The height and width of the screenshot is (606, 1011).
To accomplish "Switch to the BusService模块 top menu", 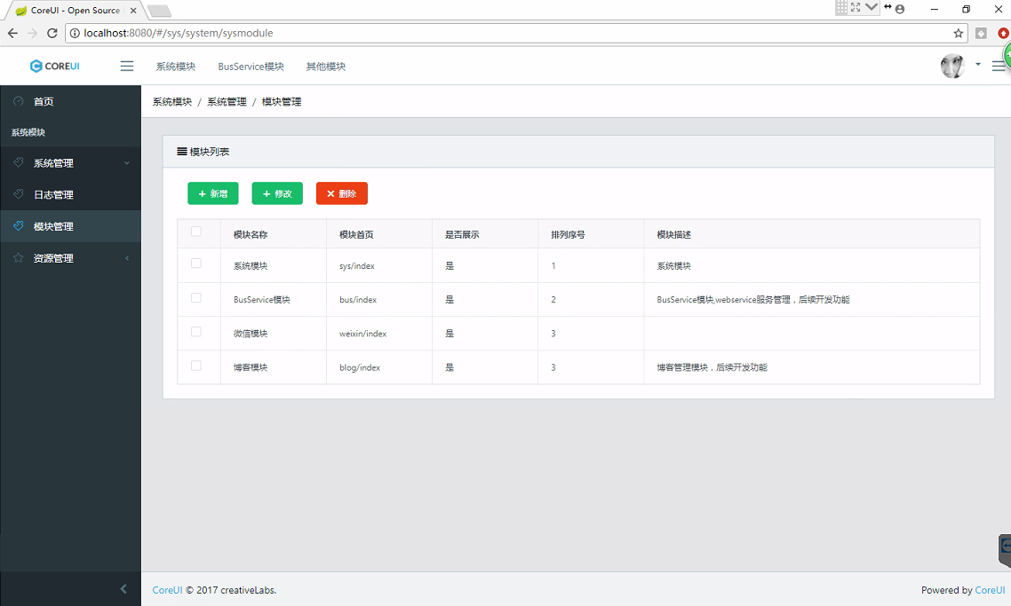I will (x=251, y=67).
